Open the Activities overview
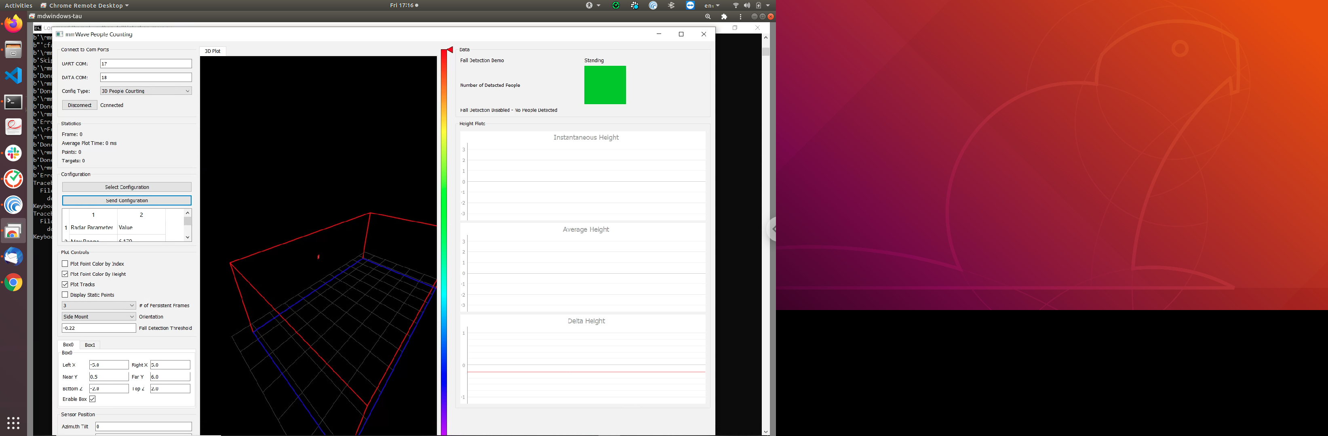 coord(19,5)
